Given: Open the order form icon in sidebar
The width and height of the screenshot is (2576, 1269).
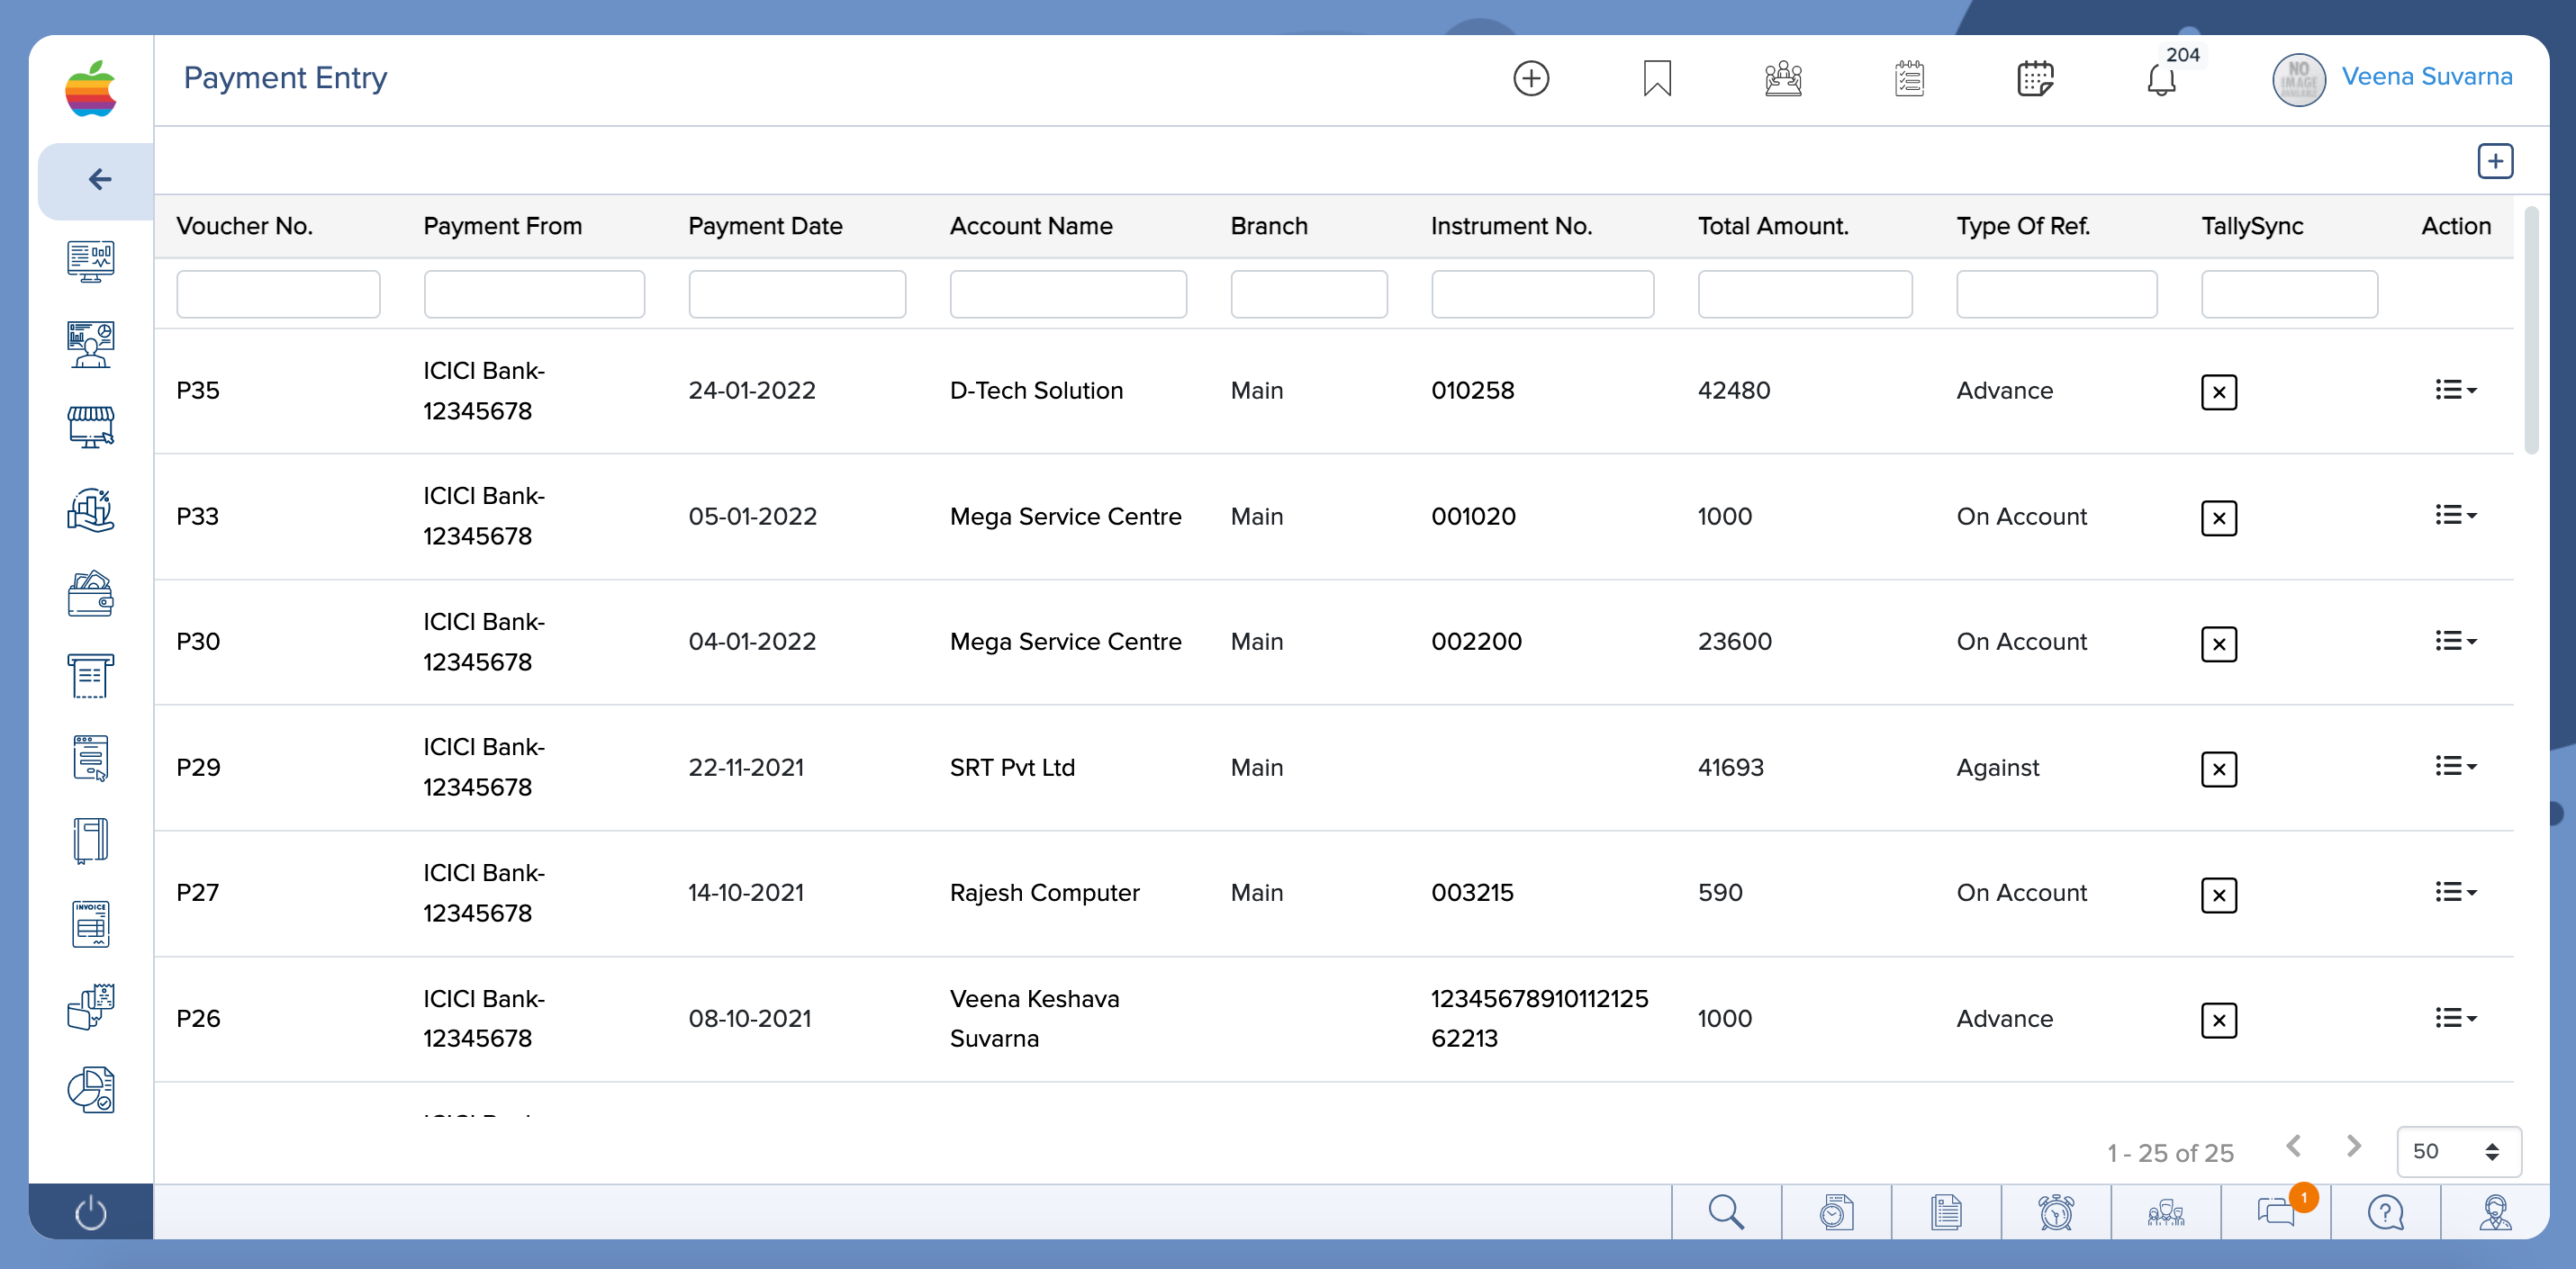Looking at the screenshot, I should coord(91,759).
